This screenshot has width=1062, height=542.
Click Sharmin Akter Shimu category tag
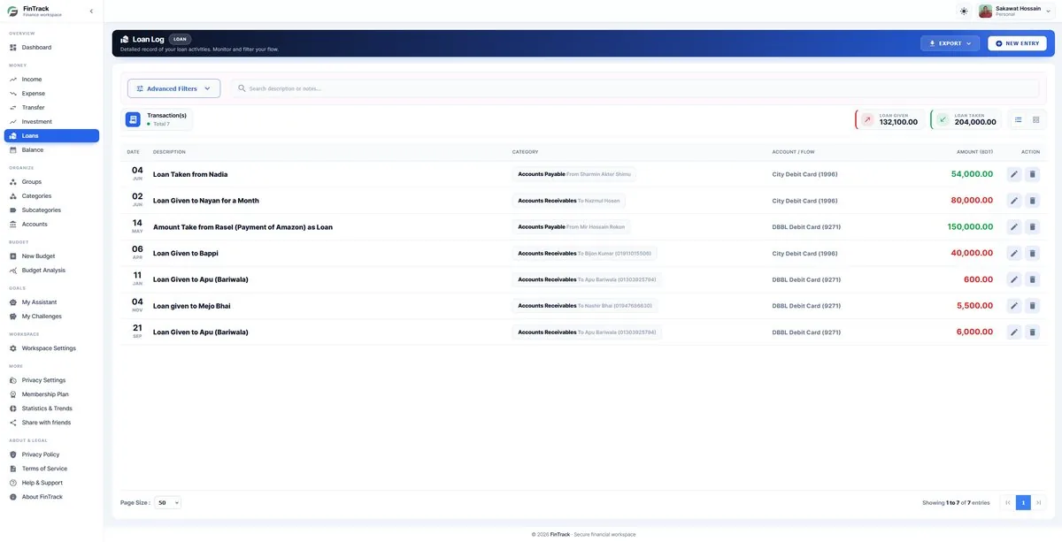573,174
